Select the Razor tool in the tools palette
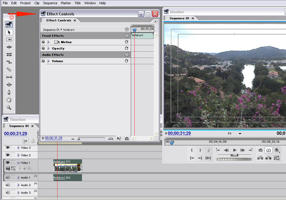 click(9, 70)
